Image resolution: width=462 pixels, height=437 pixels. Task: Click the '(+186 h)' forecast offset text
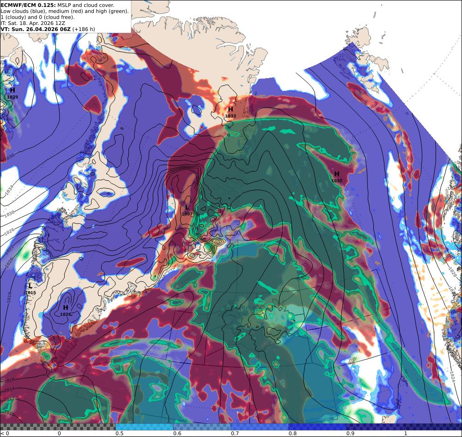[83, 29]
